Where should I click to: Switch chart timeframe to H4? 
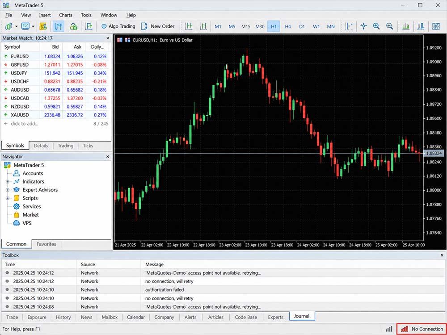click(x=287, y=26)
